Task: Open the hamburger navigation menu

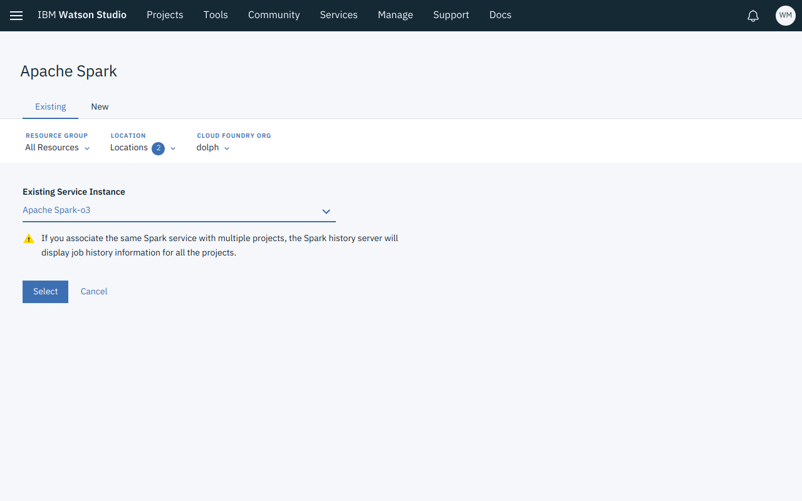Action: point(16,16)
